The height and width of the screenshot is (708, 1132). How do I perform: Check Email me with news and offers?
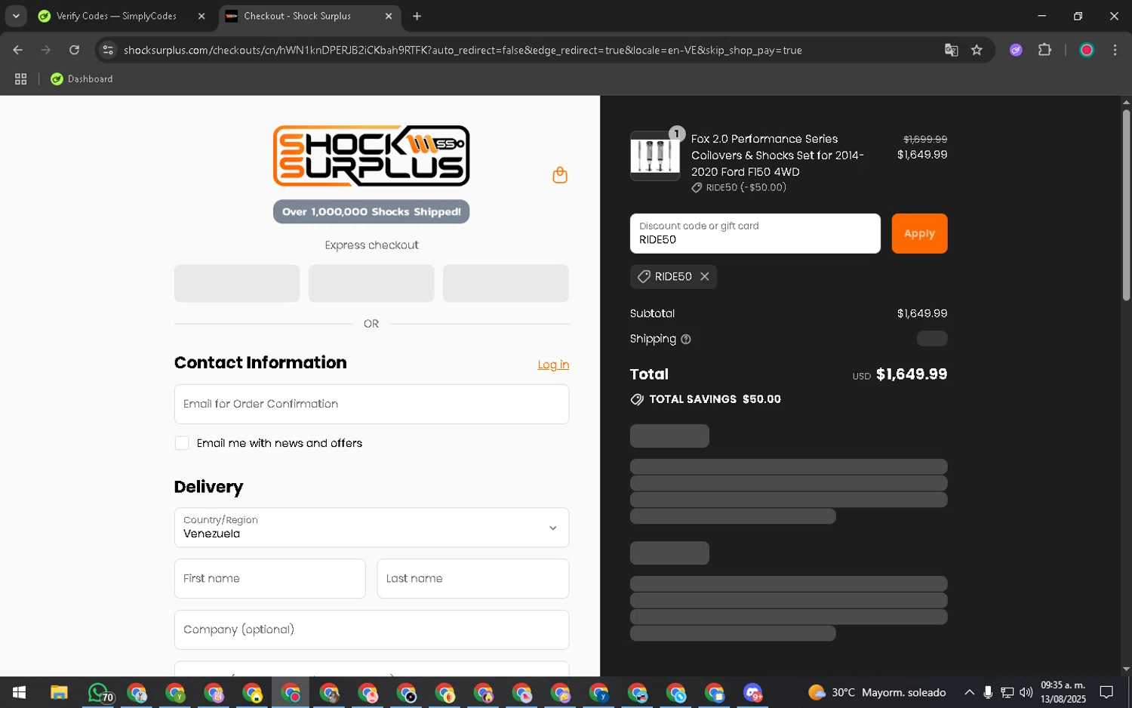coord(182,443)
